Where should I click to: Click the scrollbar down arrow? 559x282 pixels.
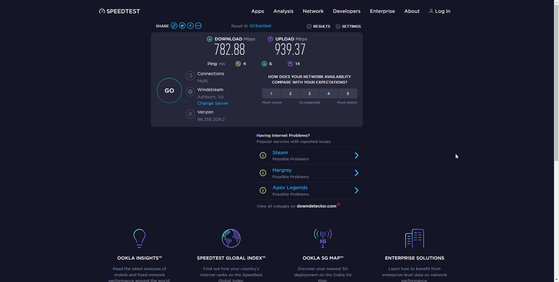coord(556,280)
